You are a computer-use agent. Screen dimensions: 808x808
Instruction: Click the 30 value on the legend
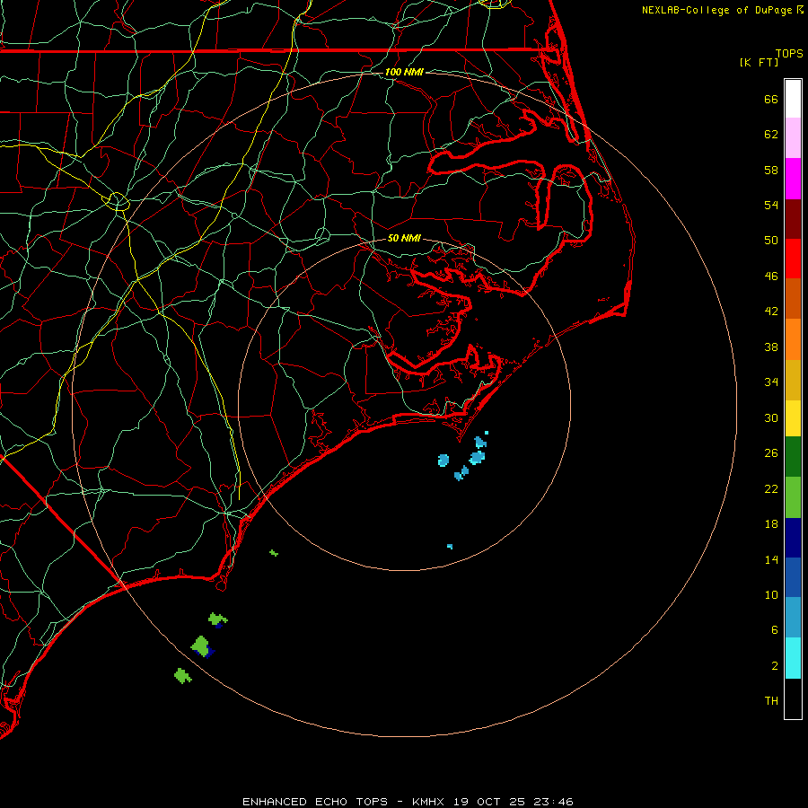pos(771,417)
